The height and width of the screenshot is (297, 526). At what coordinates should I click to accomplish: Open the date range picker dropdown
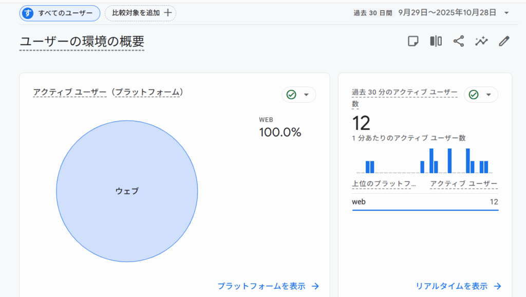506,13
